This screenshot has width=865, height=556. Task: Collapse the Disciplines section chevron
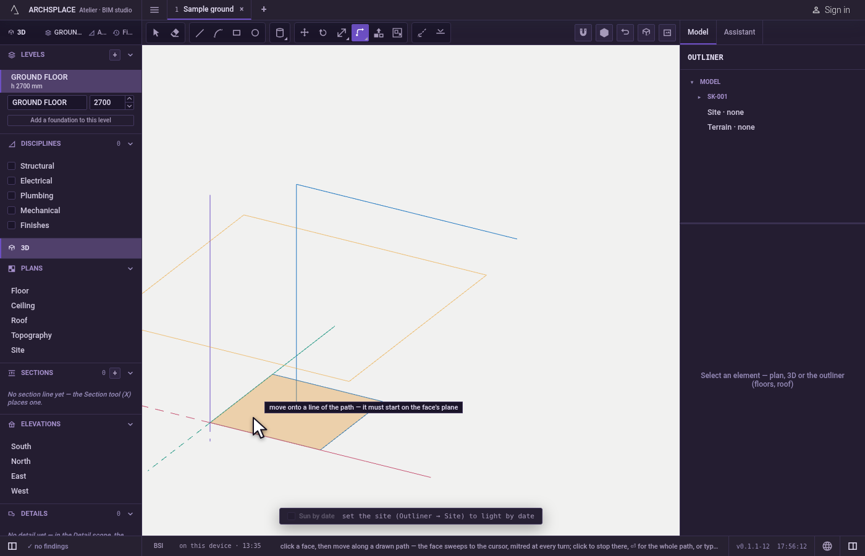point(130,144)
